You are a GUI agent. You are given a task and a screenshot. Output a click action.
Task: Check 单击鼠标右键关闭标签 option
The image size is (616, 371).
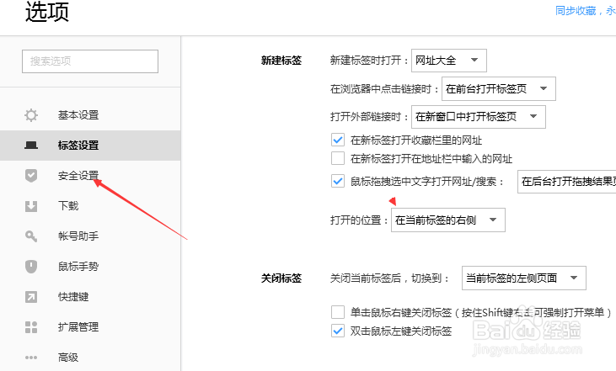338,313
